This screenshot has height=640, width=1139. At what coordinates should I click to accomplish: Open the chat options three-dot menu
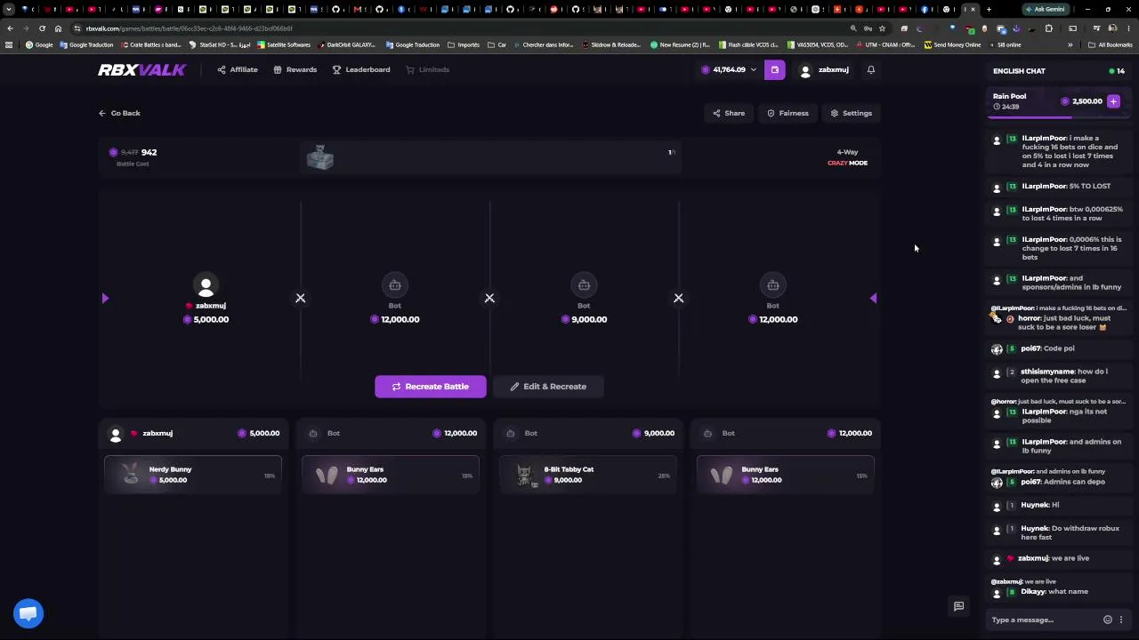tap(1120, 620)
